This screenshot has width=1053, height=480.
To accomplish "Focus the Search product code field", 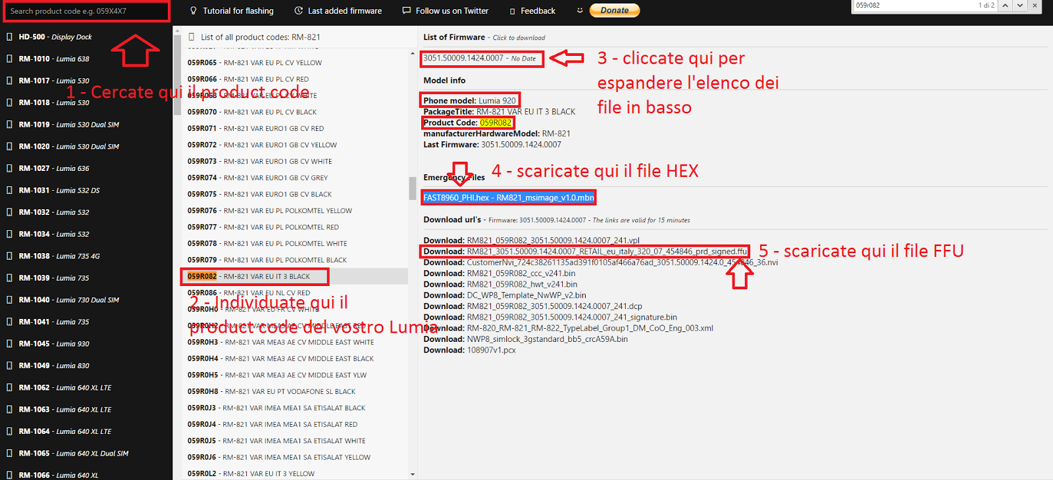I will [x=86, y=11].
